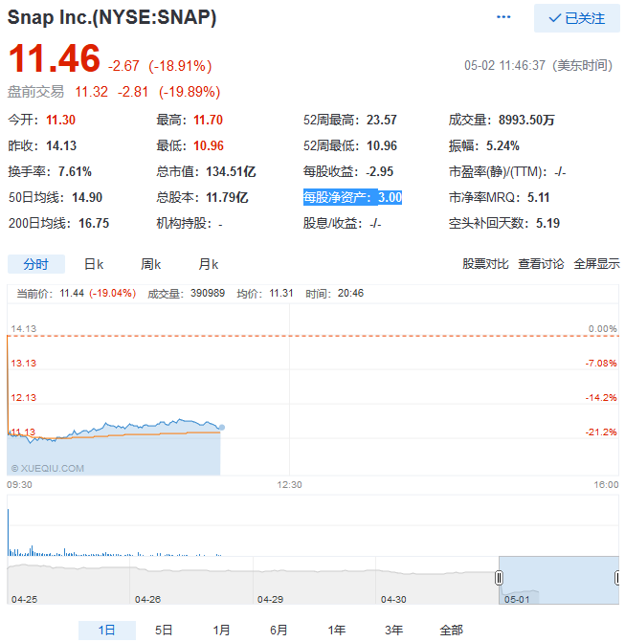
Task: Click the 机构持股 value
Action: click(220, 224)
